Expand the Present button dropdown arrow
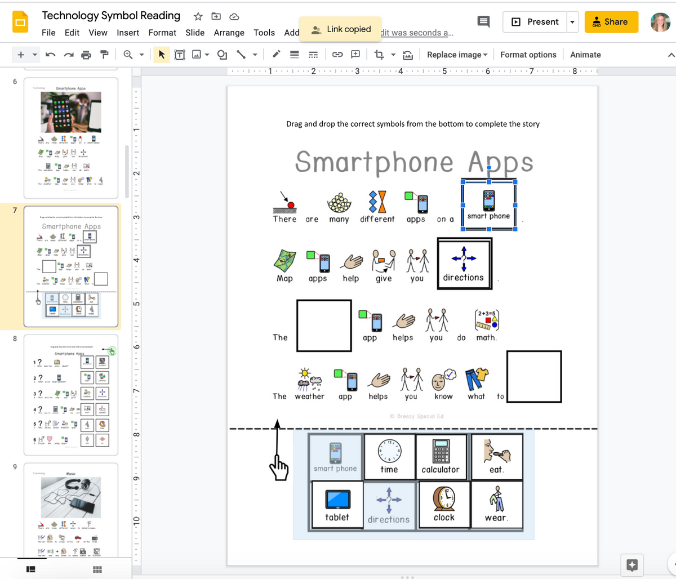This screenshot has width=676, height=579. [572, 21]
